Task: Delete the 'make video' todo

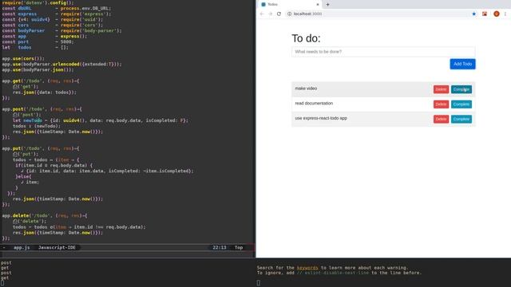Action: pos(441,89)
